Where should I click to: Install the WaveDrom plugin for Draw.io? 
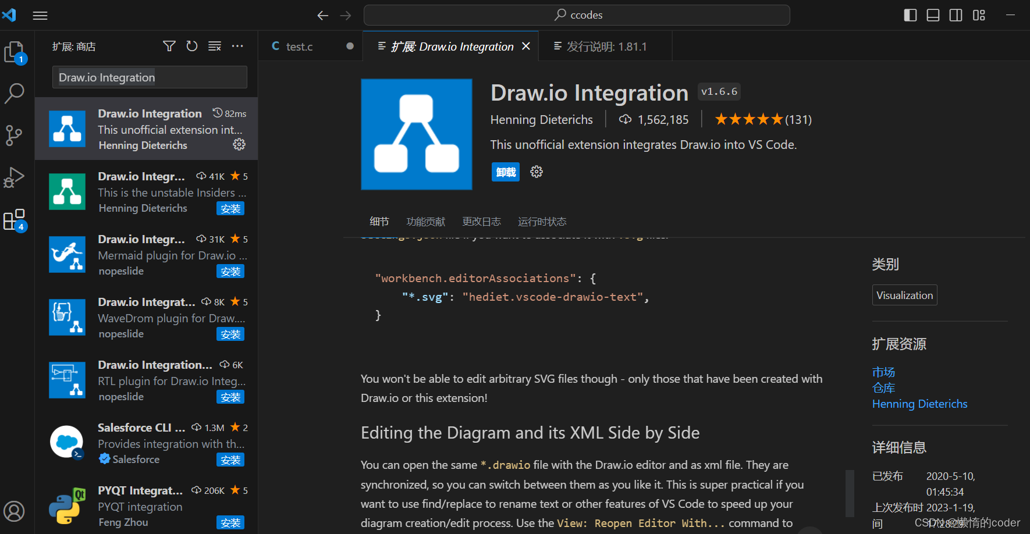coord(230,334)
